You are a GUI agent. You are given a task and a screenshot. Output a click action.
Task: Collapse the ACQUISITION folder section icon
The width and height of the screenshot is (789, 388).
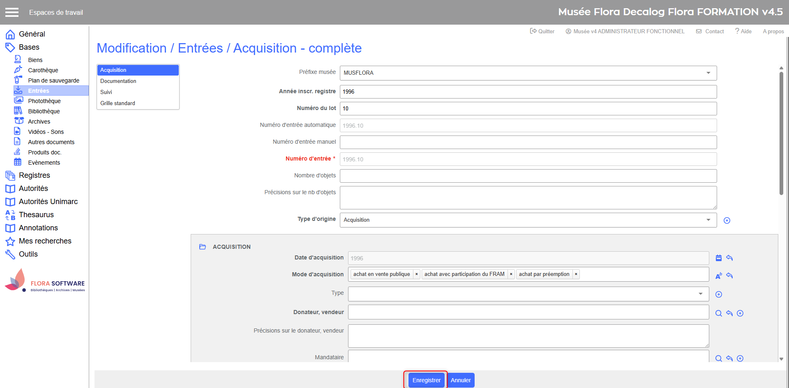[x=202, y=247]
